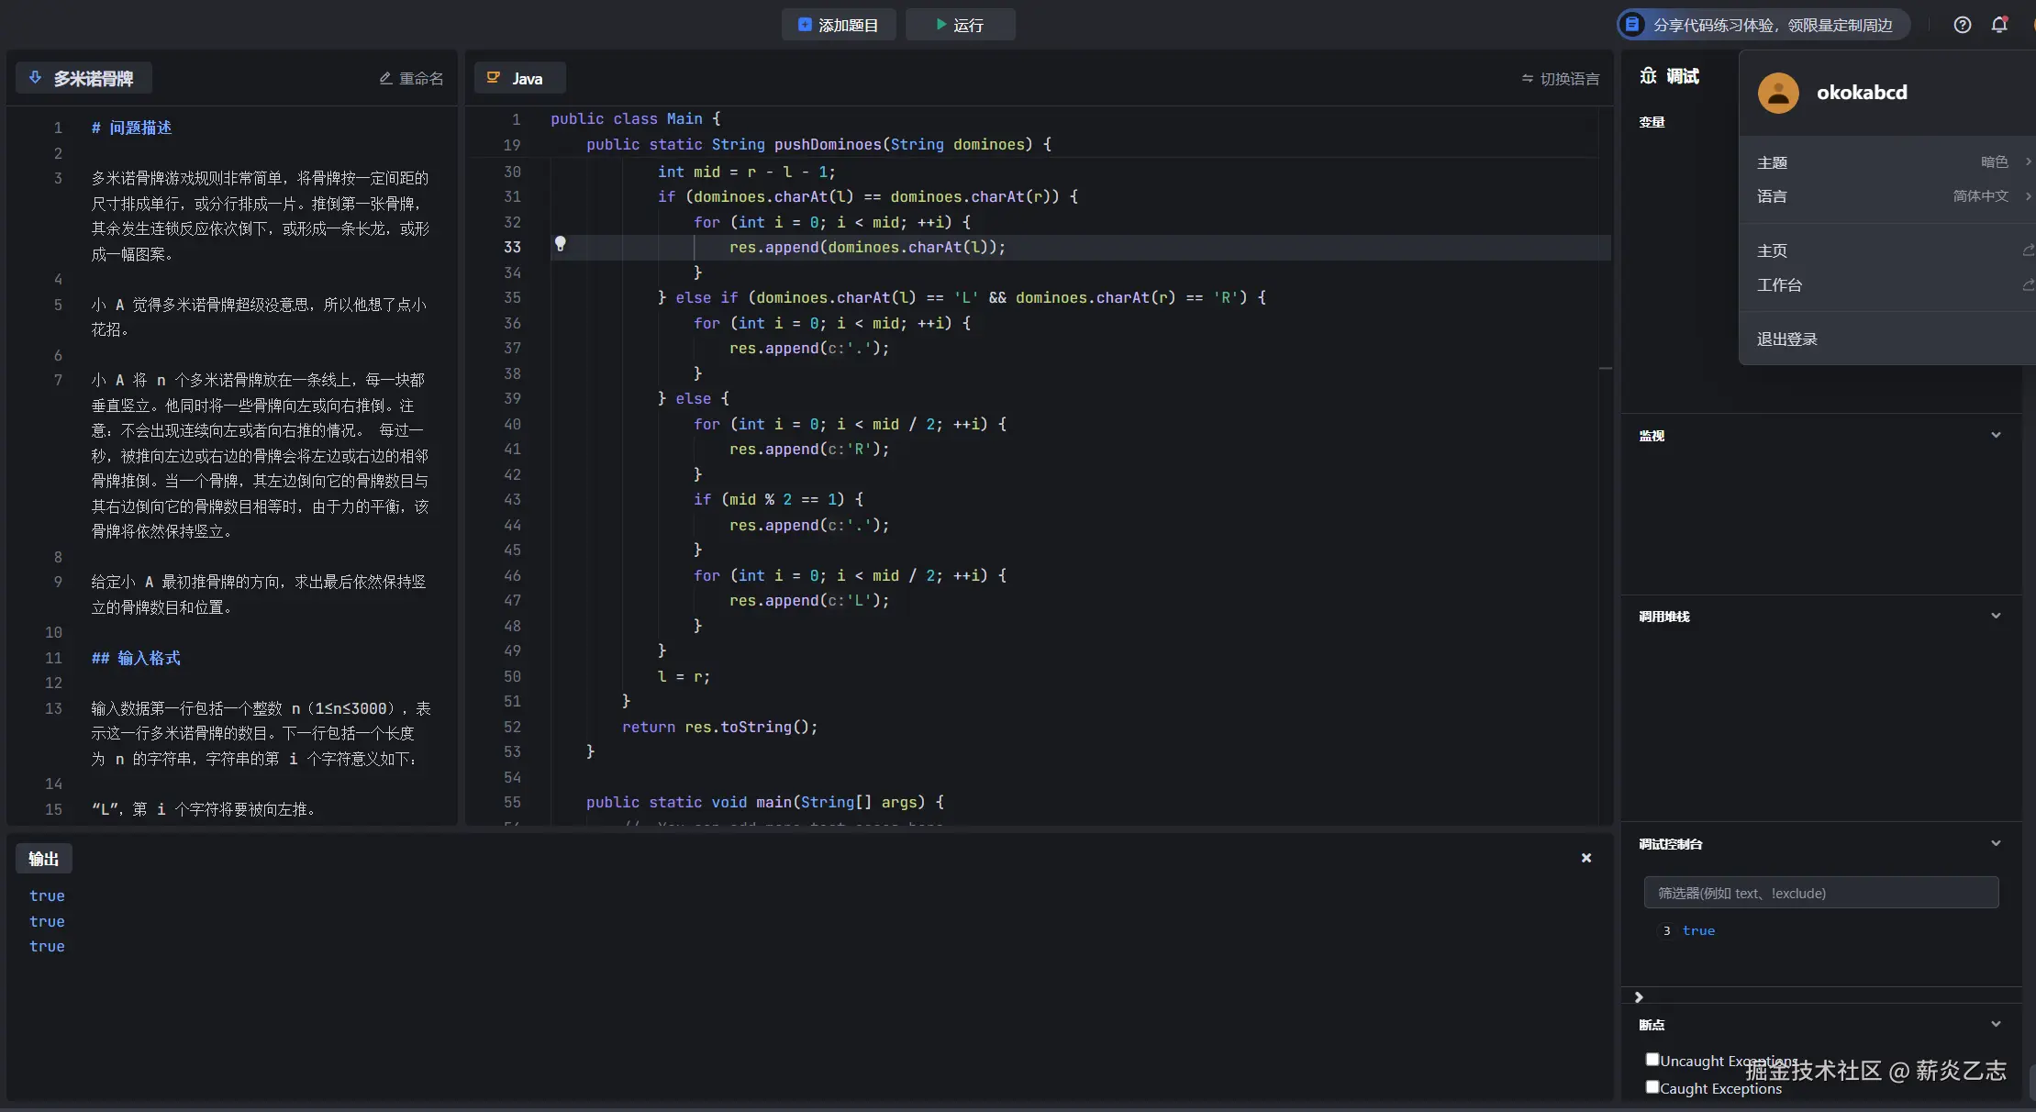Enable Caught Exceptions checkbox

click(1652, 1086)
